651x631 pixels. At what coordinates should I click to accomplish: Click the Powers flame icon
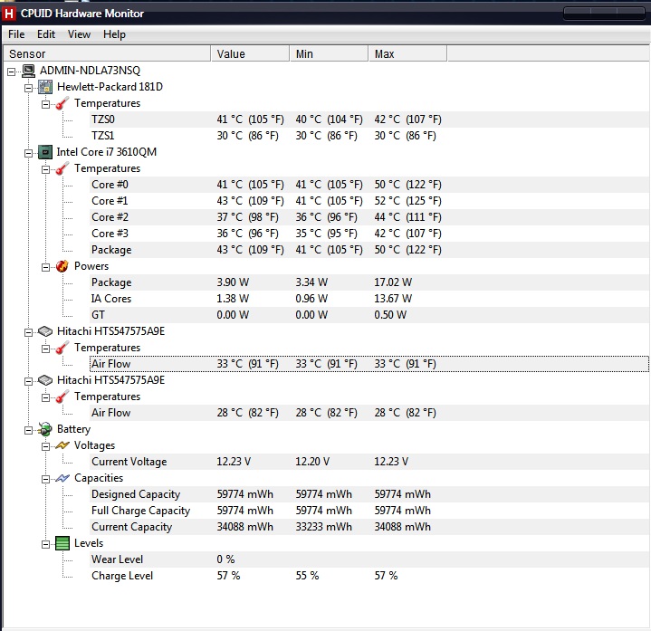click(x=62, y=266)
